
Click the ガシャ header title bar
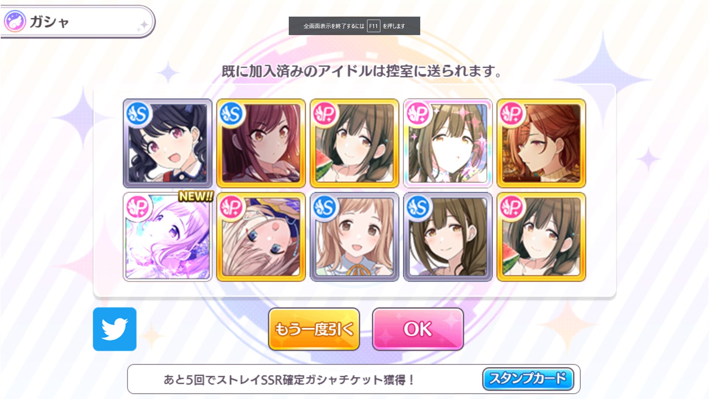tap(78, 22)
